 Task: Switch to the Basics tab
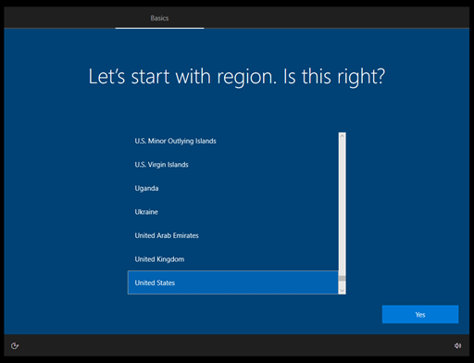[159, 18]
